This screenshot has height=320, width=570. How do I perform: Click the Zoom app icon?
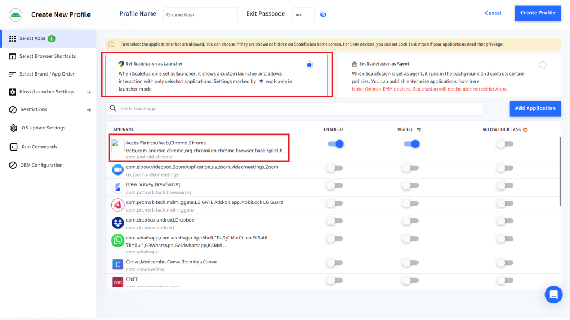(118, 170)
